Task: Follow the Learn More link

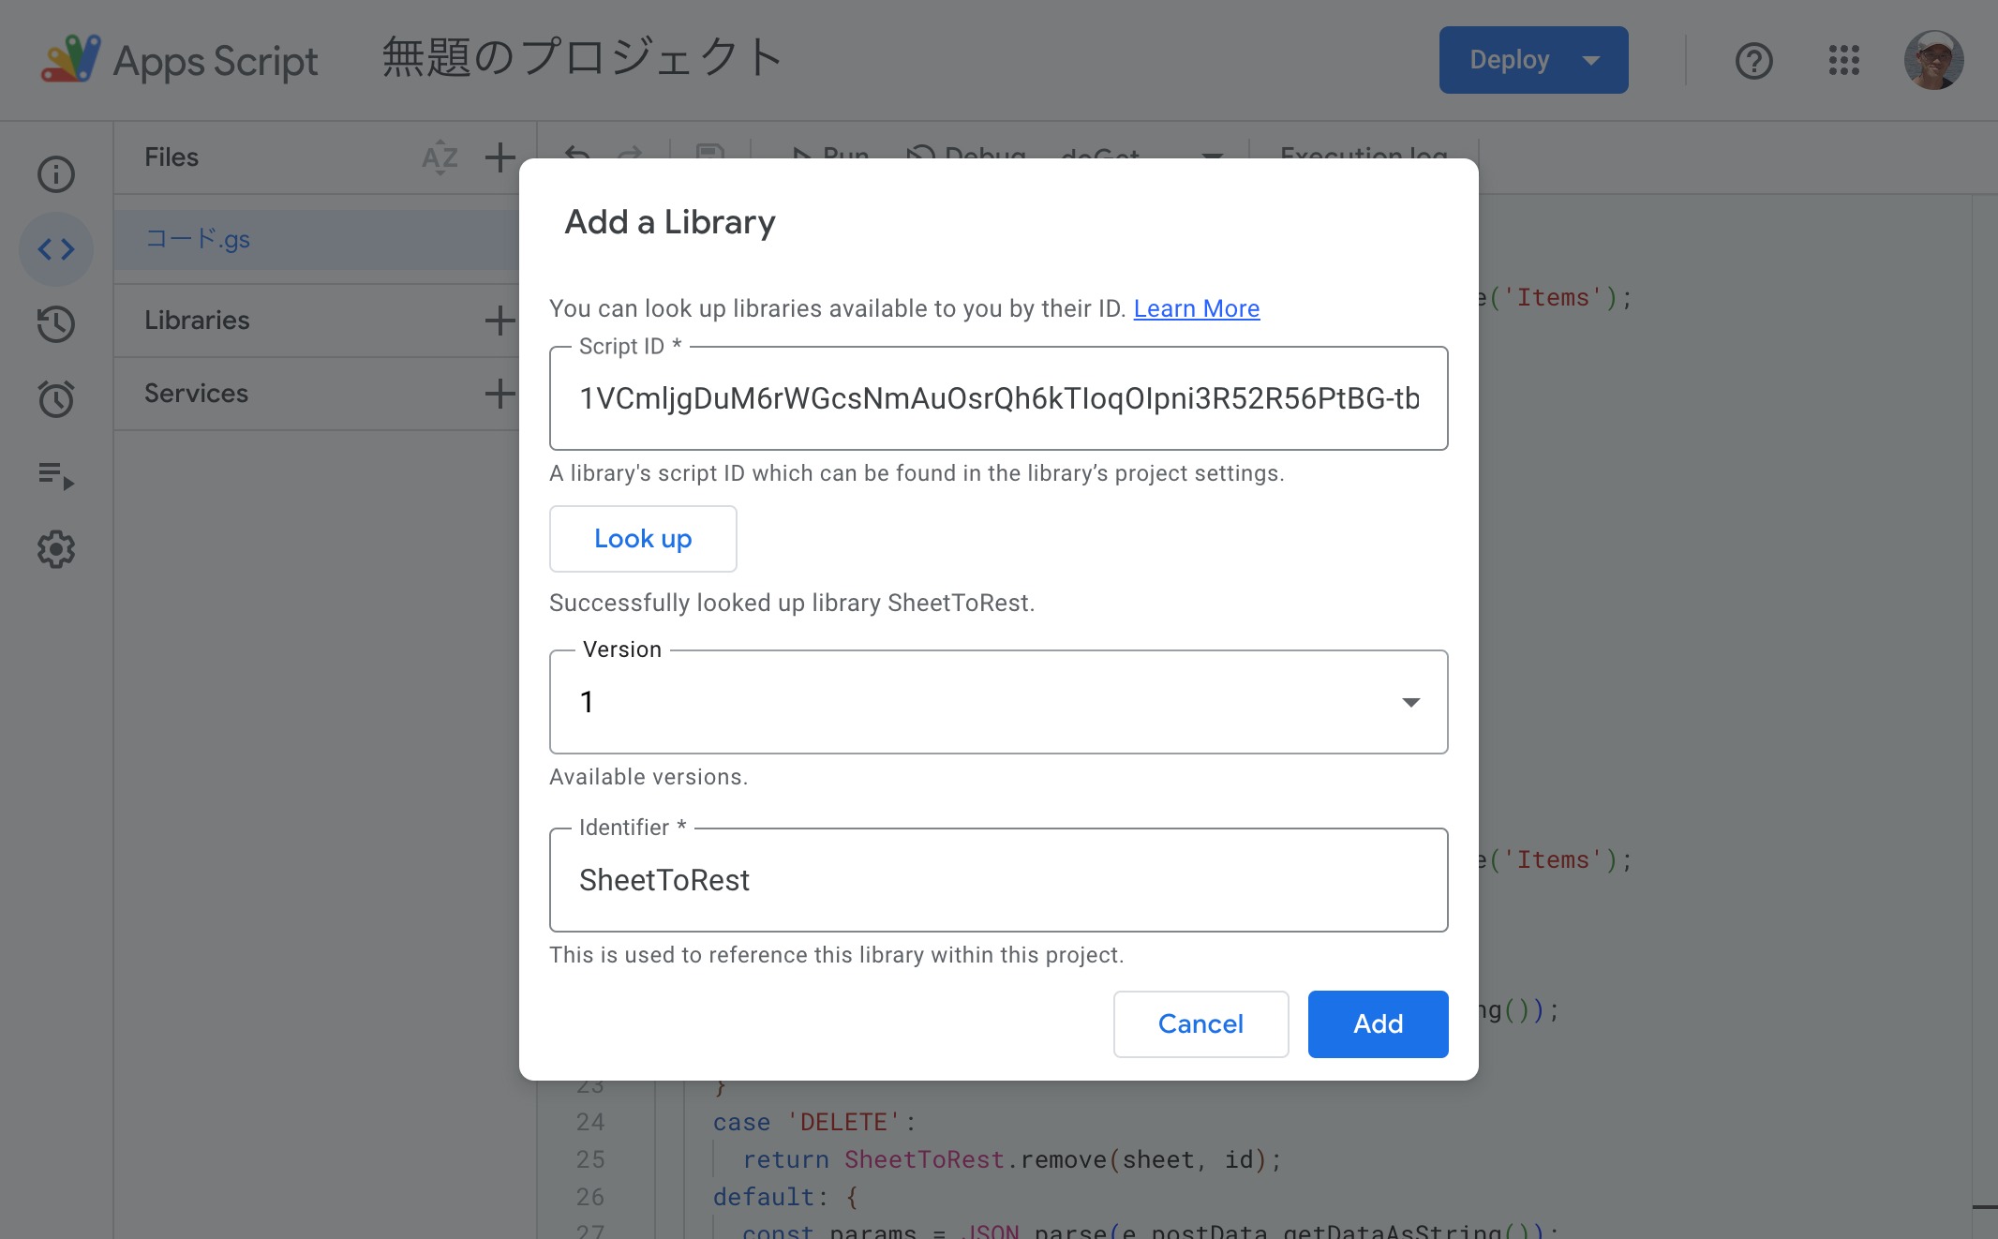Action: coord(1197,308)
